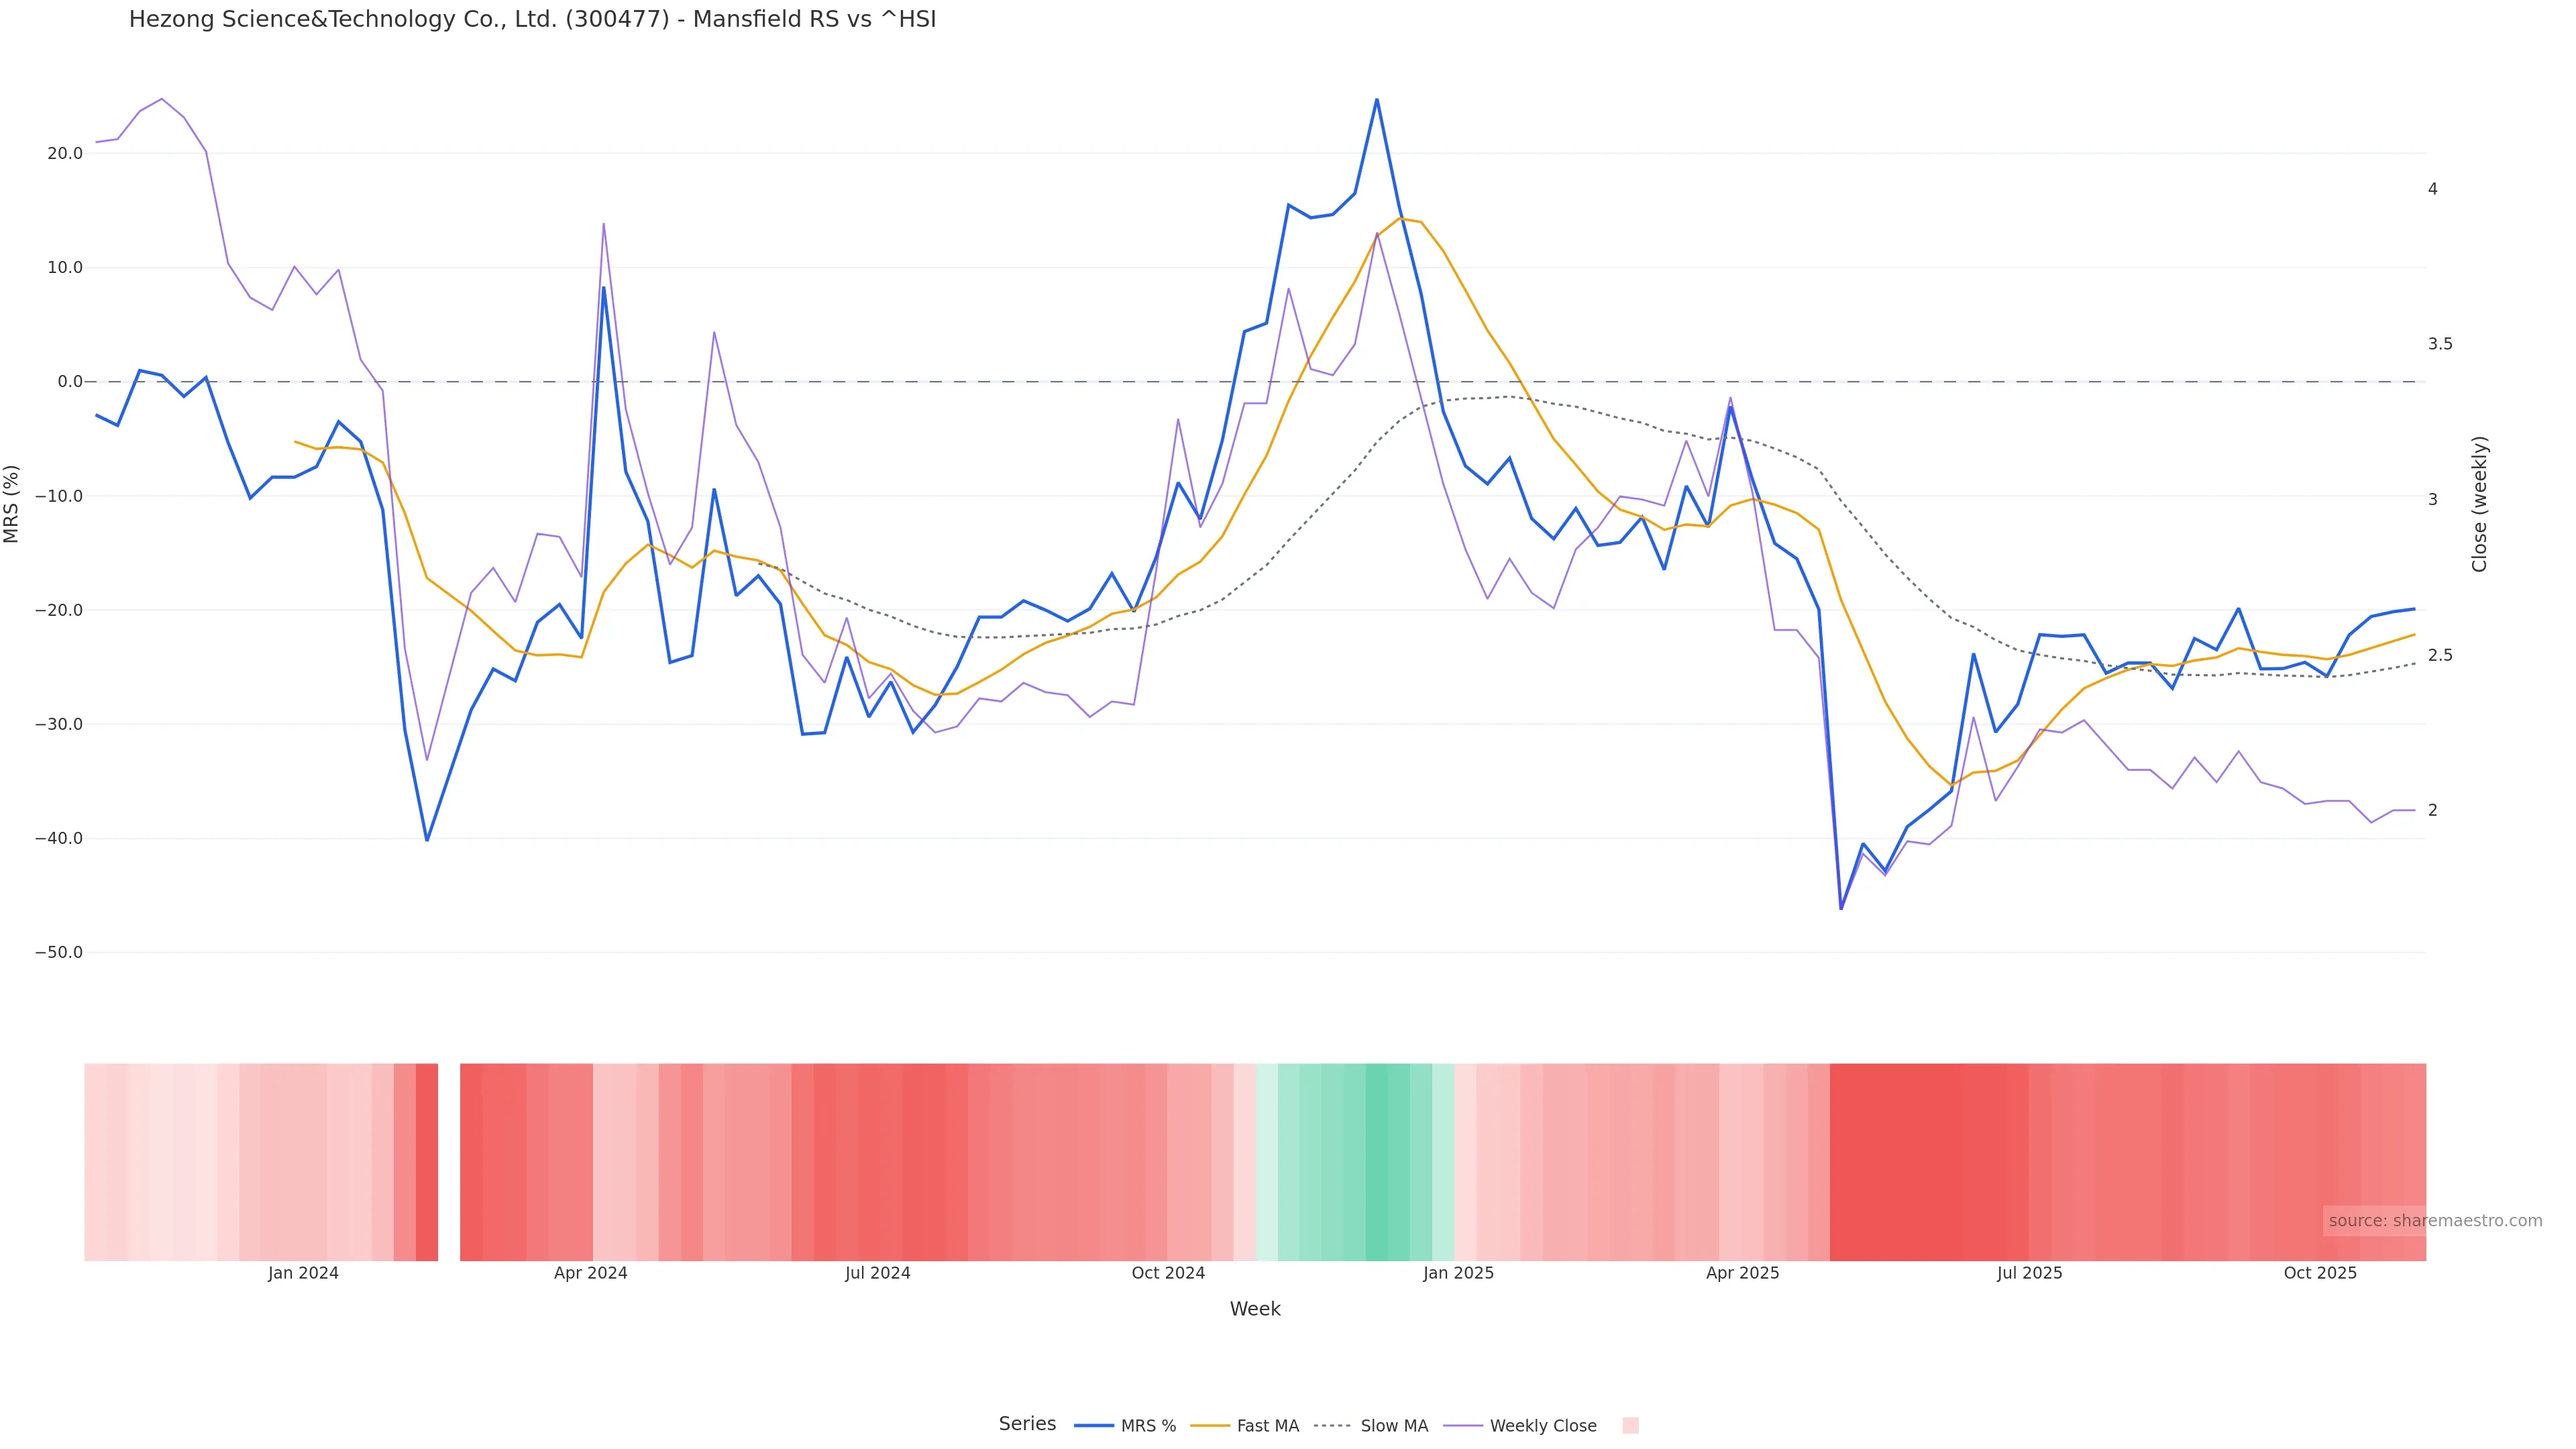Screen dimensions: 2576x1449
Task: Click the orange Fast MA legend line icon
Action: pos(1210,1426)
